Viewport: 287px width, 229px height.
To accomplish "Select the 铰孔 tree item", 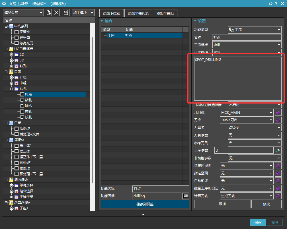I will click(x=28, y=117).
